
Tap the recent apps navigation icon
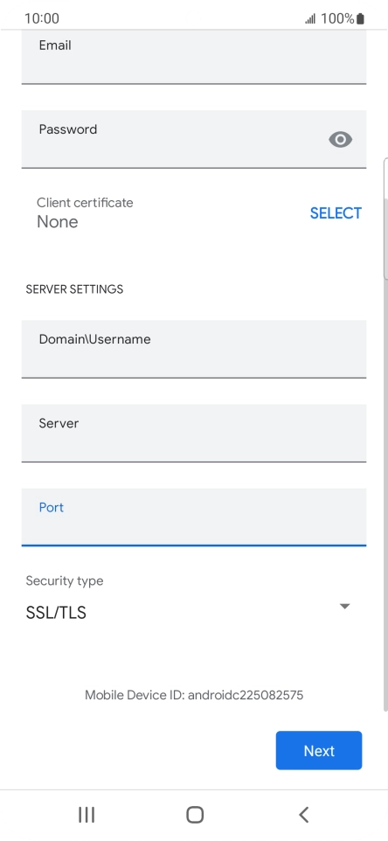pos(87,815)
